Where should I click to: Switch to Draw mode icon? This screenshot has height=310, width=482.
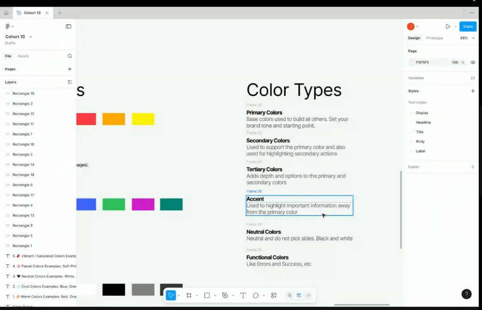pos(289,296)
